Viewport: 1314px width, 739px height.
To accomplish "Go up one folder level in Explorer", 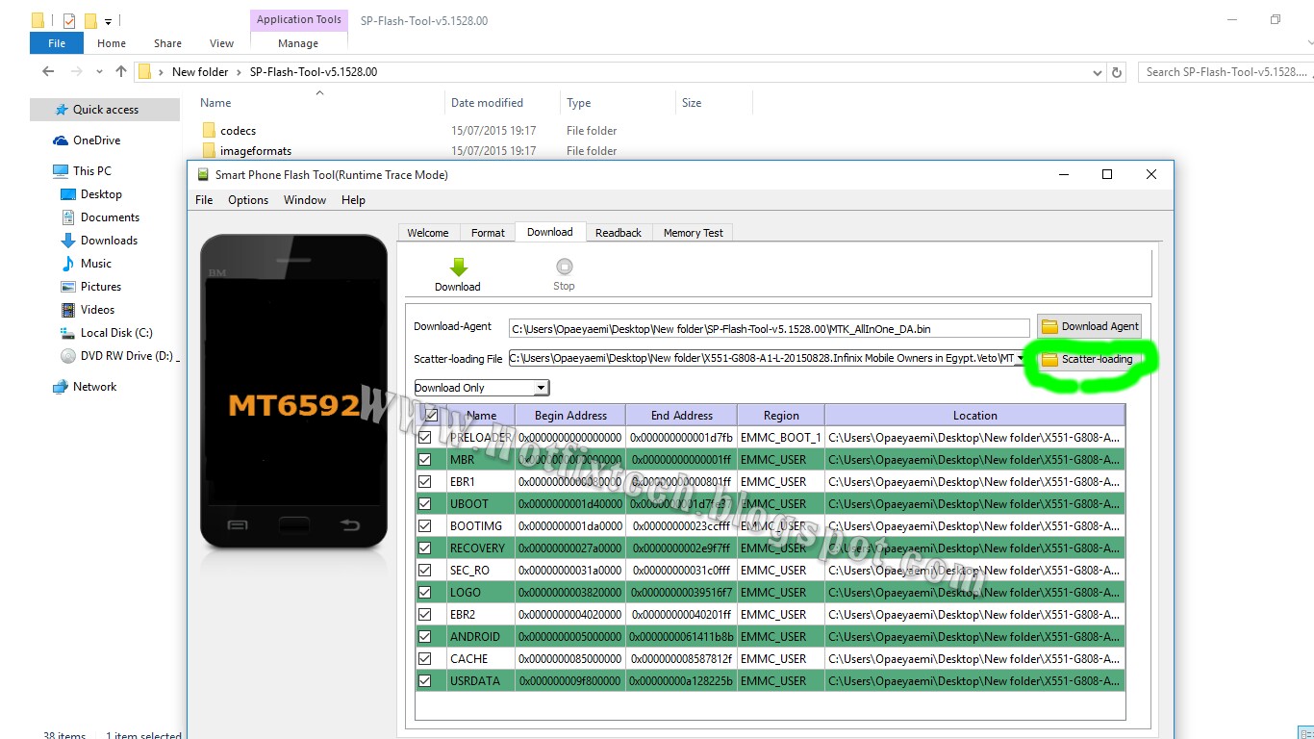I will point(121,71).
